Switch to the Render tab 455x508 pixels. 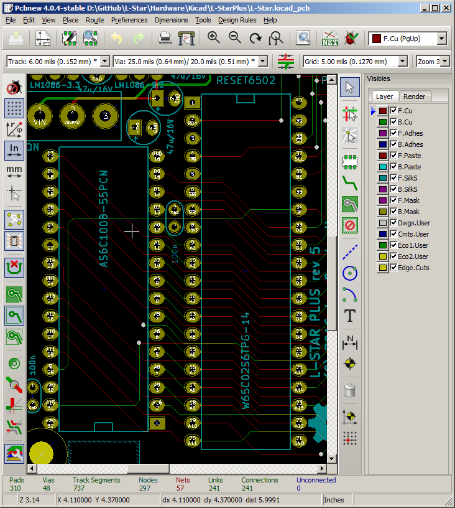[x=415, y=96]
